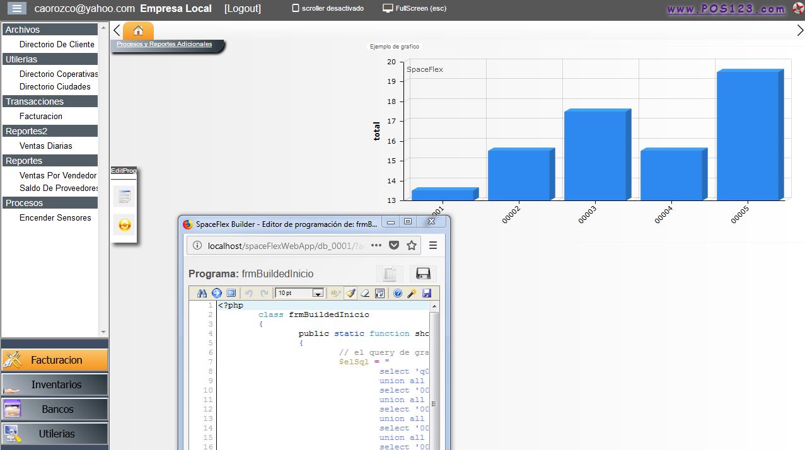Click the lifebuoy help icon in the top bar
805x450 pixels.
pos(799,9)
